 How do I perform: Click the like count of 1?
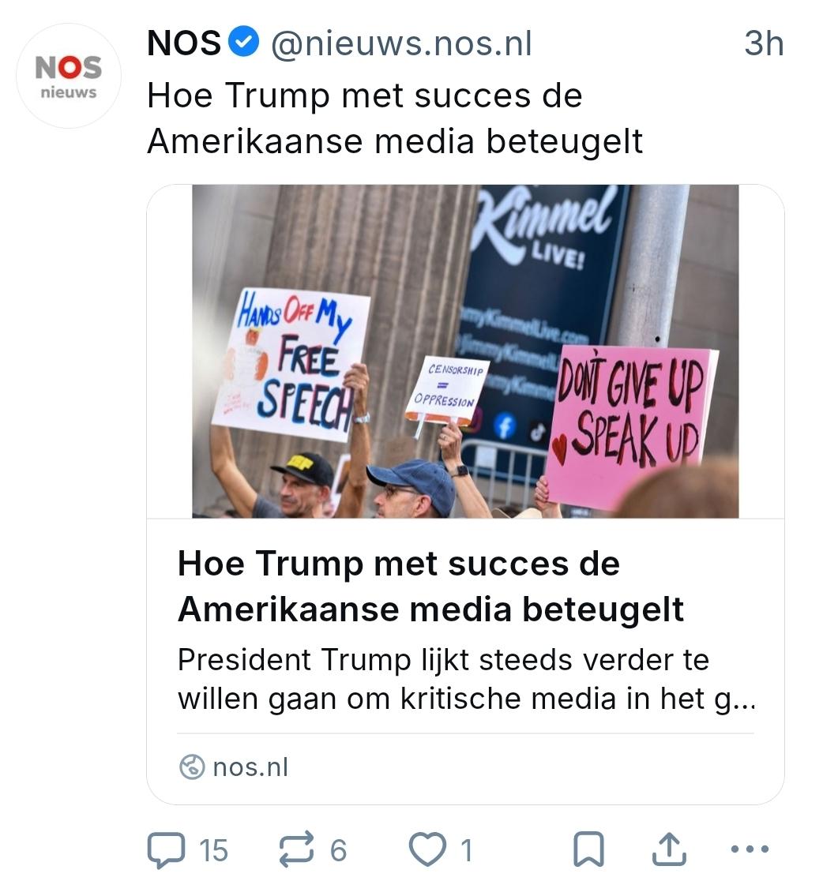point(466,850)
